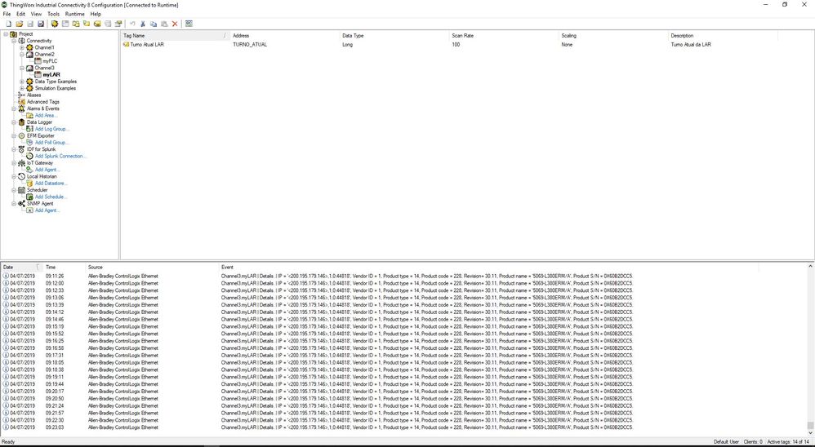Click the Add Log Group... link
Screen dimensions: 815x447
tap(52, 129)
